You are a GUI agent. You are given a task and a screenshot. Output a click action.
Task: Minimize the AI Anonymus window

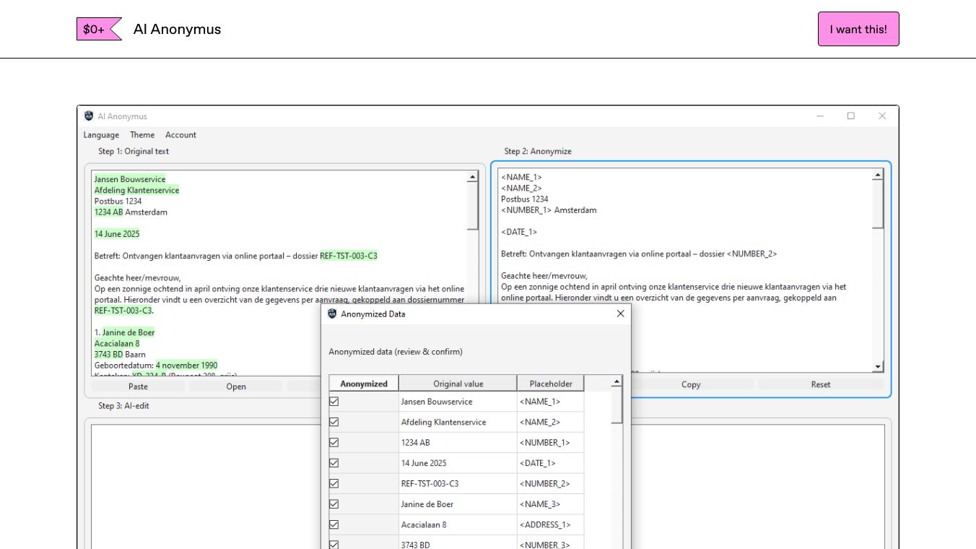pos(819,116)
